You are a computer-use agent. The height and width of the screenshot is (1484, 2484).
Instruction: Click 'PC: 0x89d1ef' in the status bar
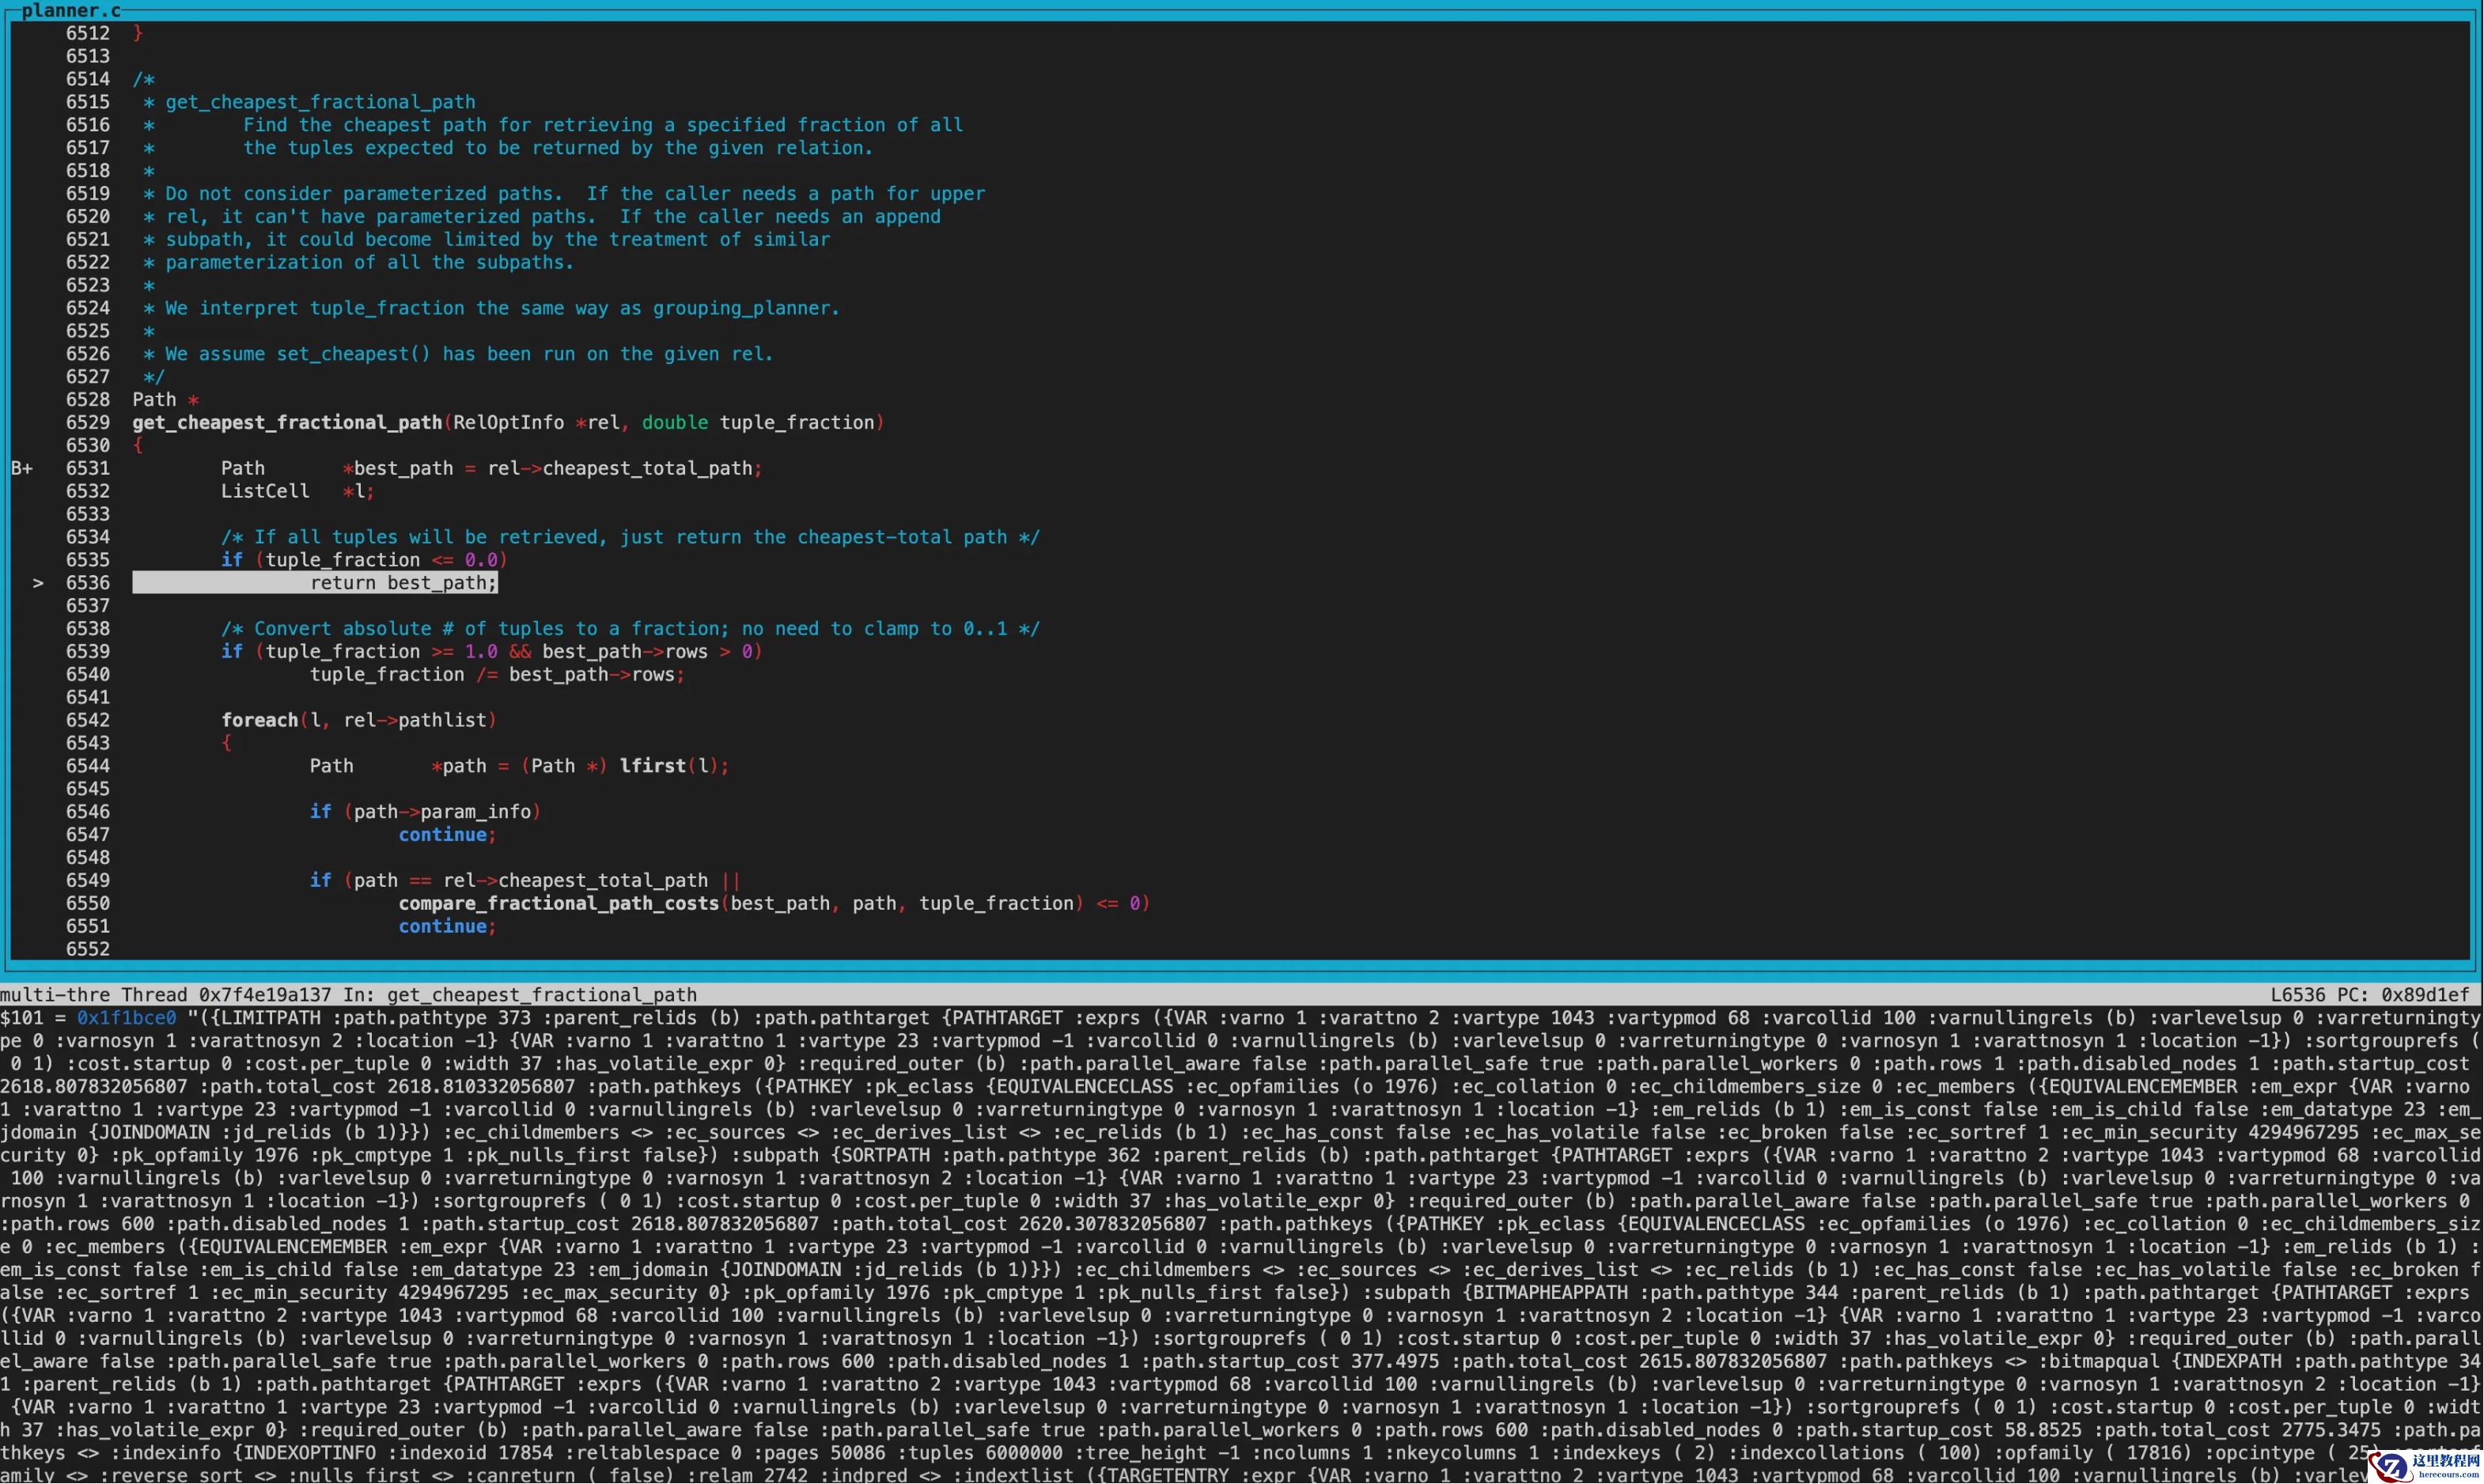2404,995
